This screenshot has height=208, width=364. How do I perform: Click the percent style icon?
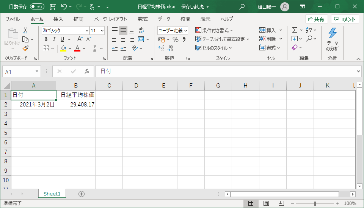click(176, 39)
